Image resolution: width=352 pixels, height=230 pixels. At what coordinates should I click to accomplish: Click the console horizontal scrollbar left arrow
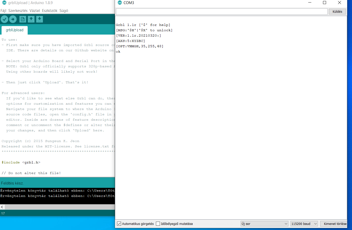click(2, 207)
